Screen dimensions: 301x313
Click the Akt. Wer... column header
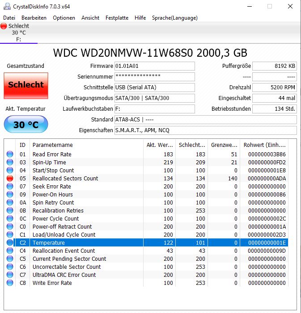159,145
